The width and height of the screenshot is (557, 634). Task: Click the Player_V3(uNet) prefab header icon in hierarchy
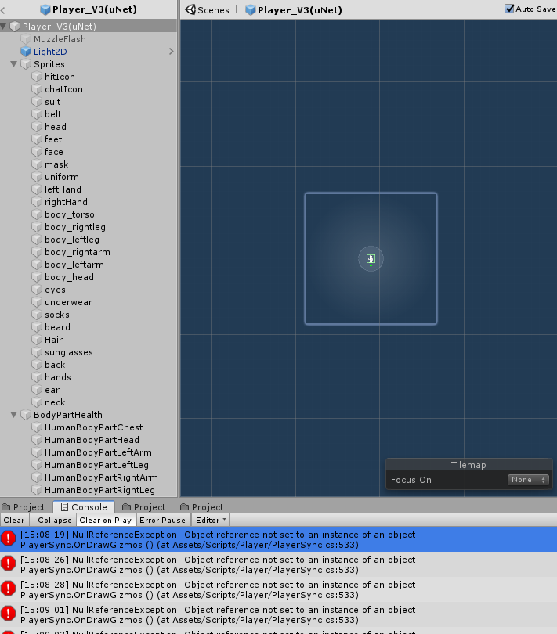[x=45, y=9]
